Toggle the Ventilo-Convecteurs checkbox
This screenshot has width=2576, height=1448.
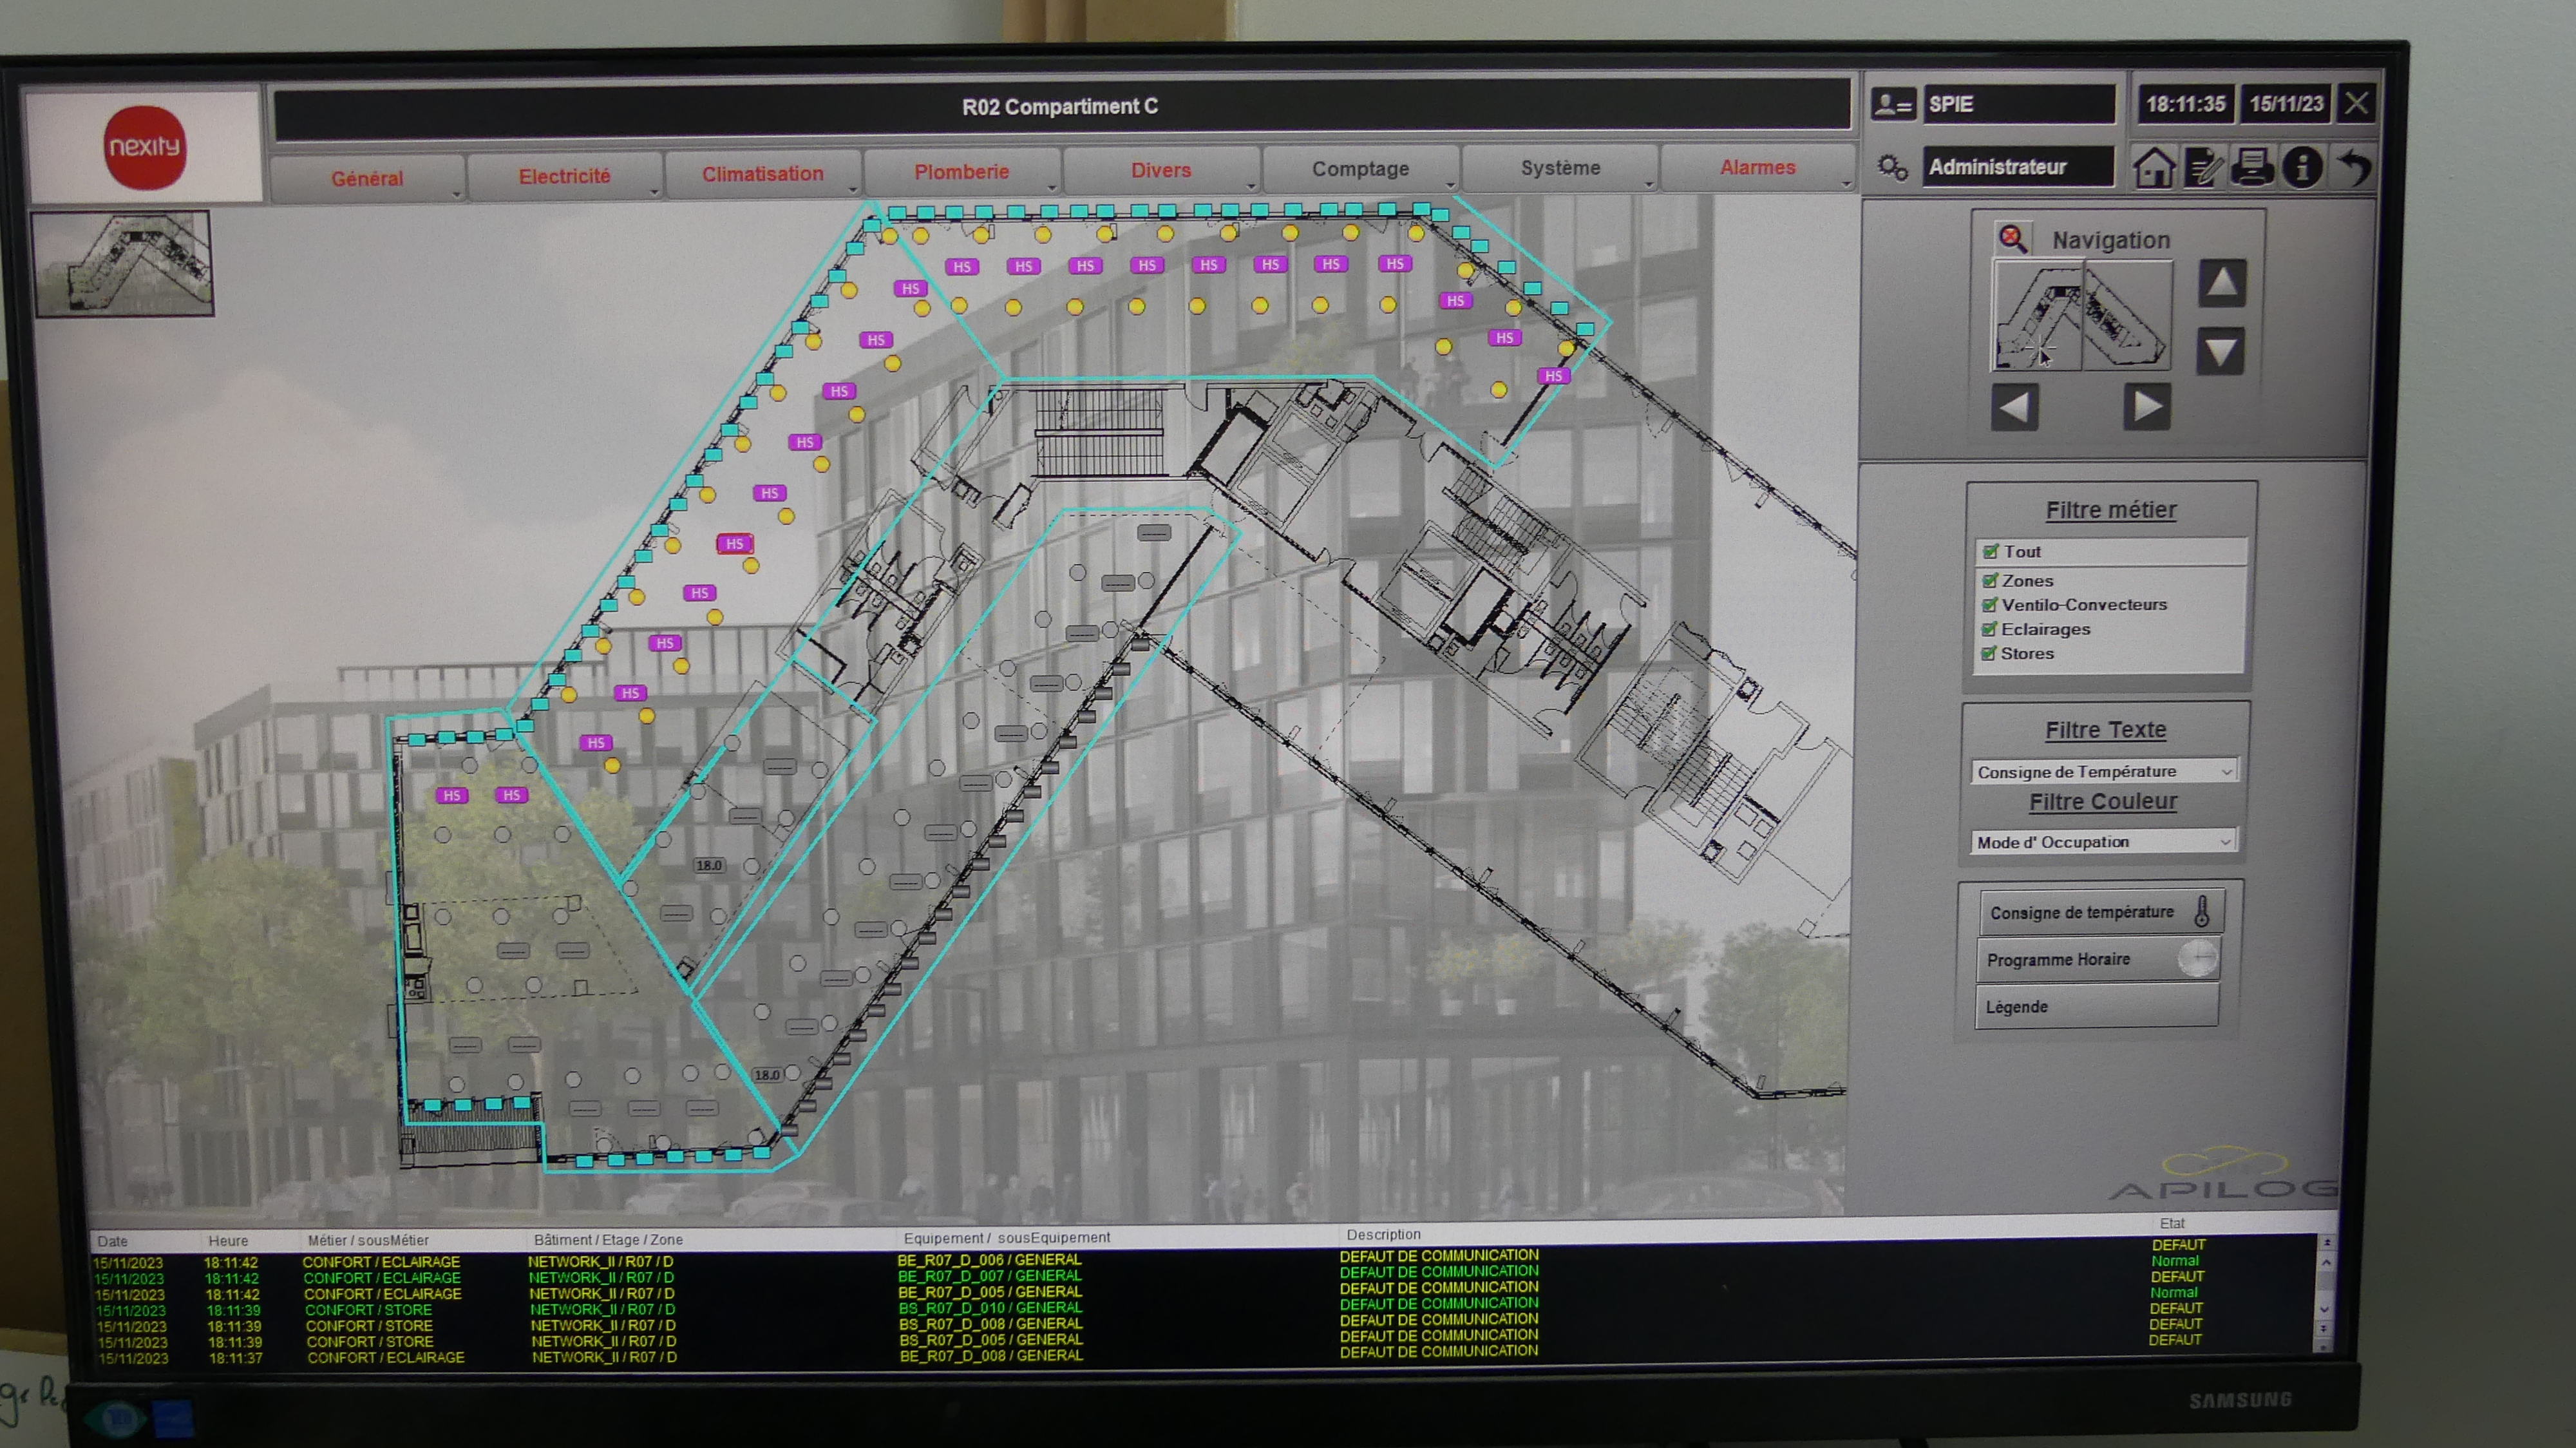coord(1989,605)
